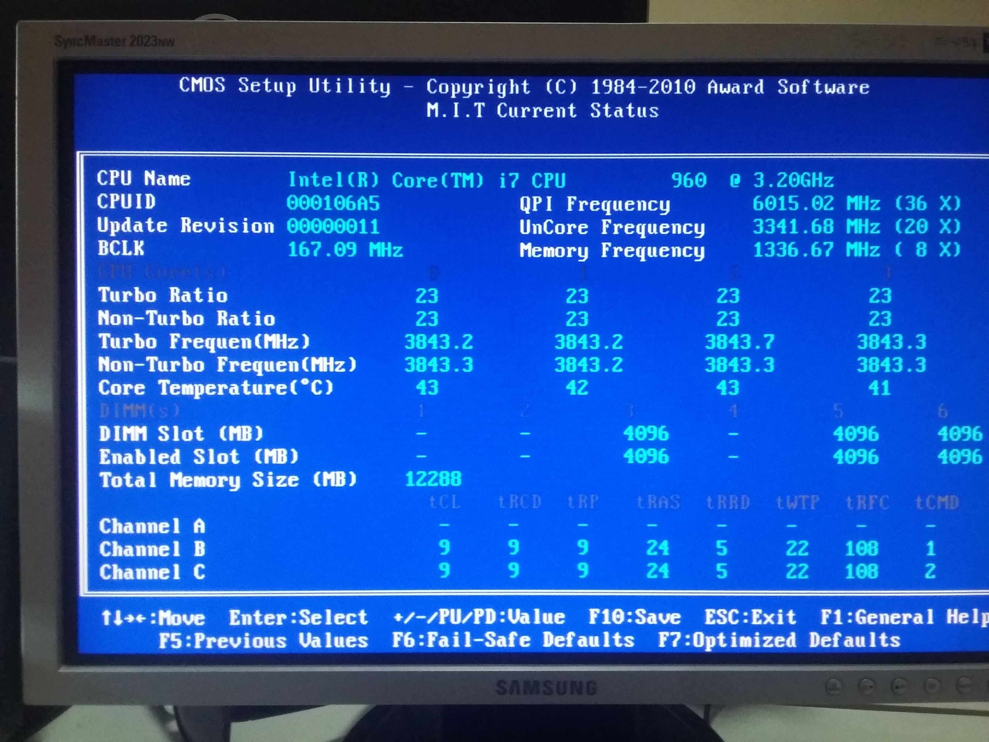Click the Core Temperature label
989x742 pixels.
point(215,388)
